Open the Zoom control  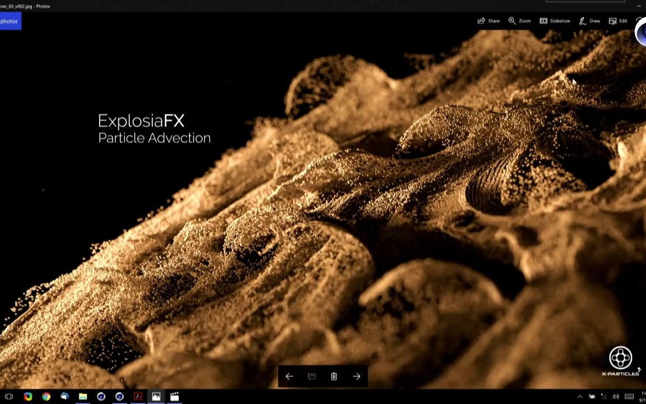tap(519, 21)
